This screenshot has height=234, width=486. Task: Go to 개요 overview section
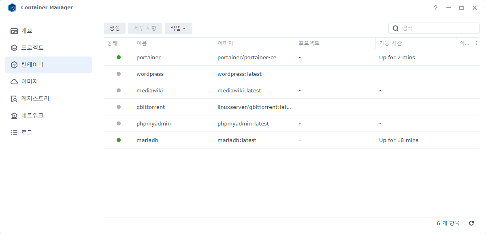[x=48, y=31]
